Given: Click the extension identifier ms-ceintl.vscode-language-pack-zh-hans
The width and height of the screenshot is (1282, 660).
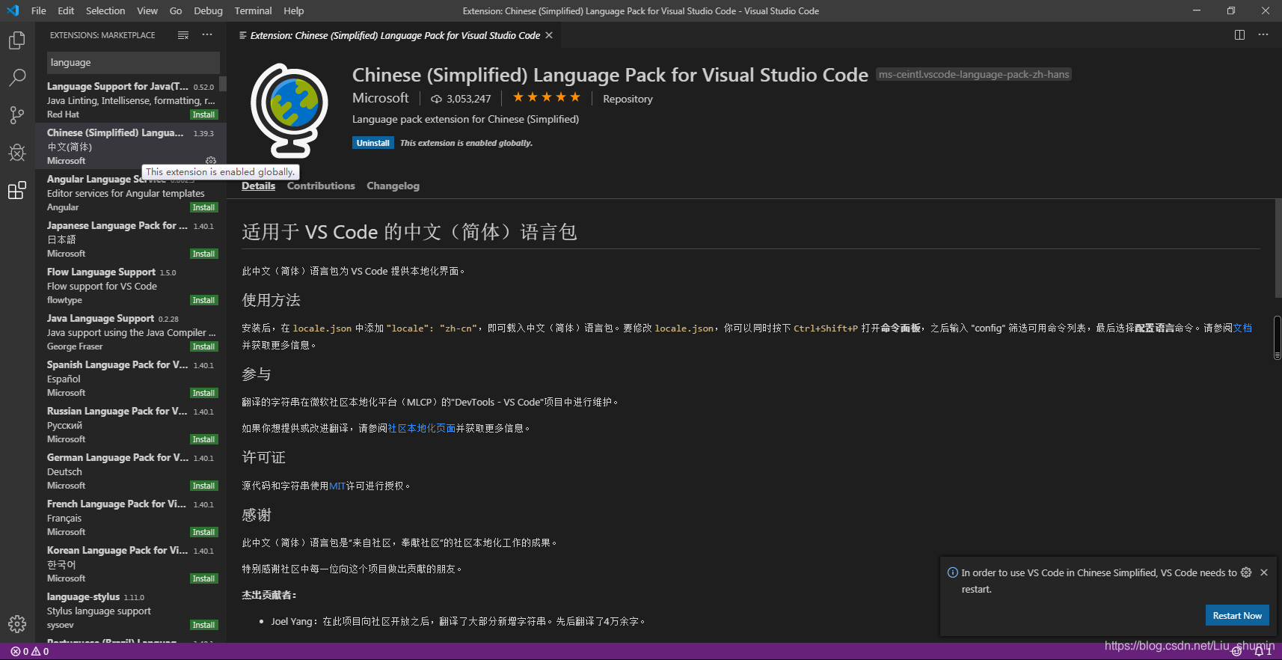Looking at the screenshot, I should coord(973,74).
